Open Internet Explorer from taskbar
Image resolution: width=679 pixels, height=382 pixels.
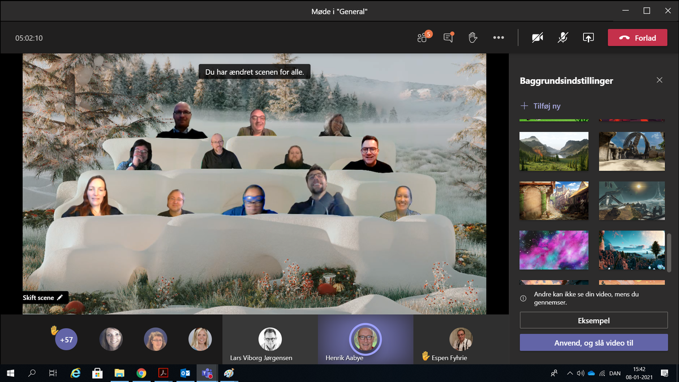coord(75,373)
